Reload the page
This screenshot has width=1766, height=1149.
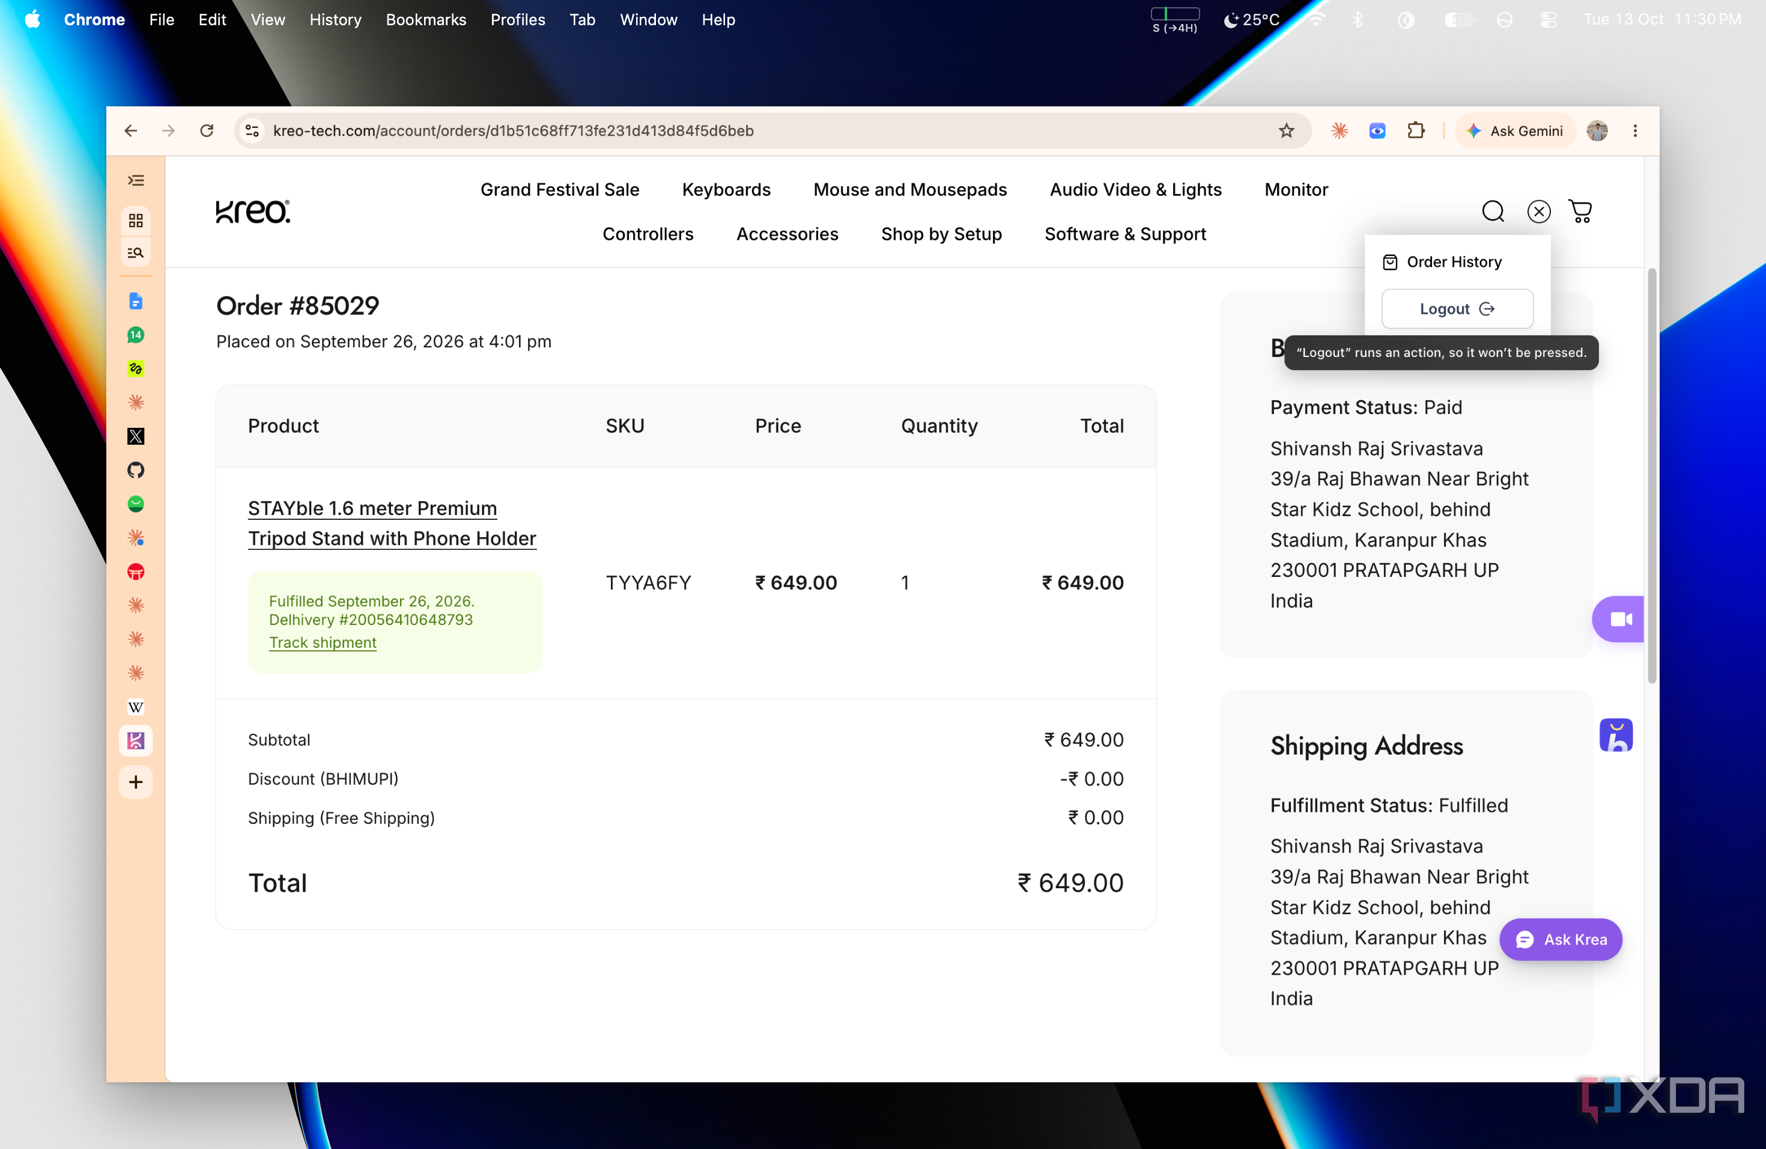pyautogui.click(x=207, y=130)
